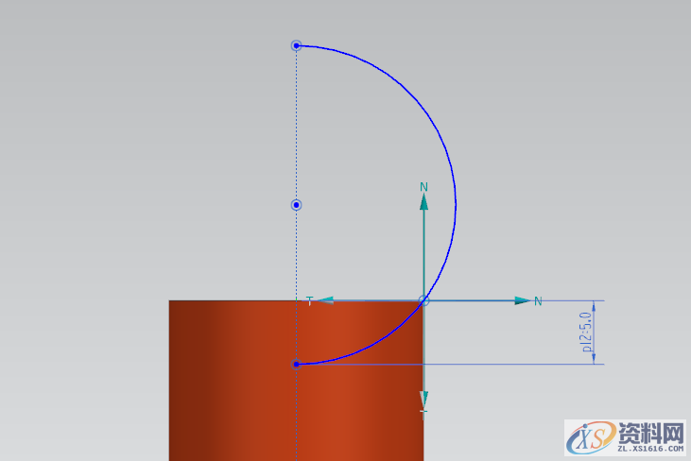Click the XS watermark logo
Image resolution: width=691 pixels, height=461 pixels.
588,438
